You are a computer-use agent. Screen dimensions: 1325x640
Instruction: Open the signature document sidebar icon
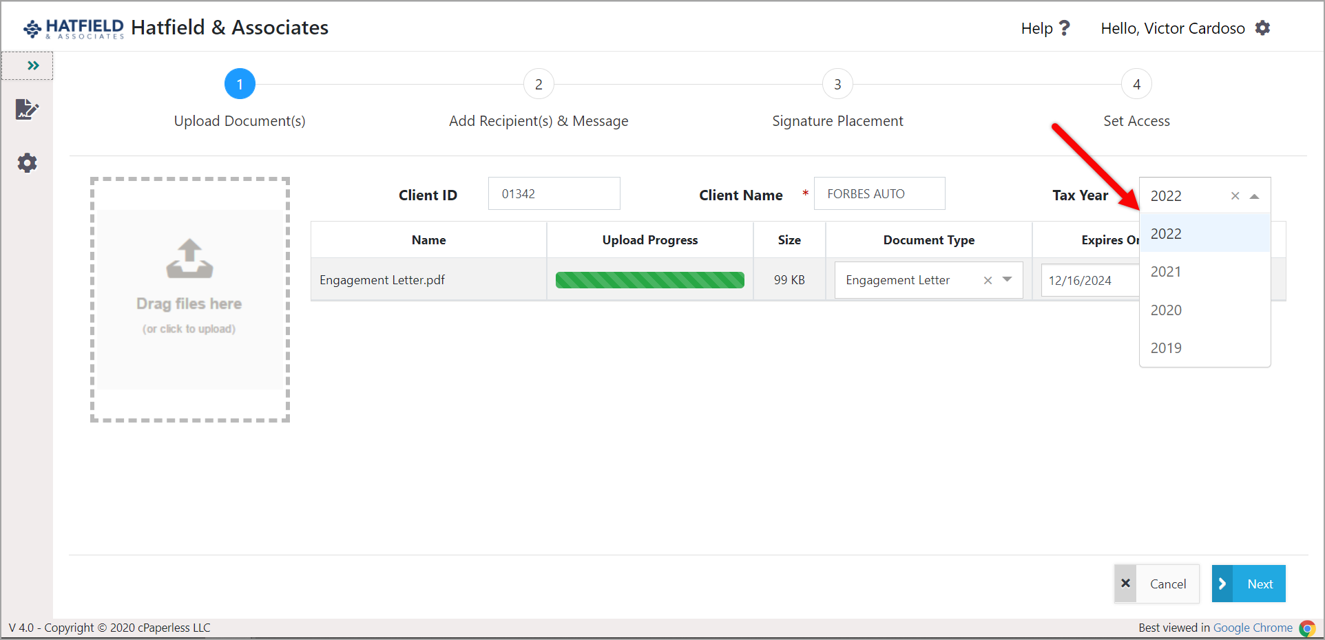point(27,109)
